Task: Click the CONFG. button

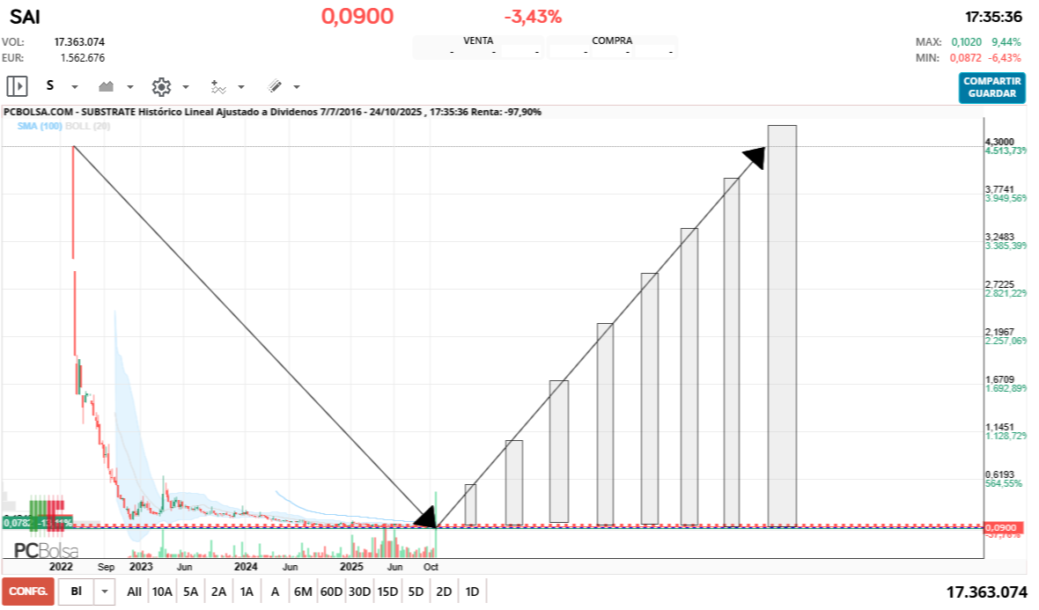Action: click(x=26, y=591)
